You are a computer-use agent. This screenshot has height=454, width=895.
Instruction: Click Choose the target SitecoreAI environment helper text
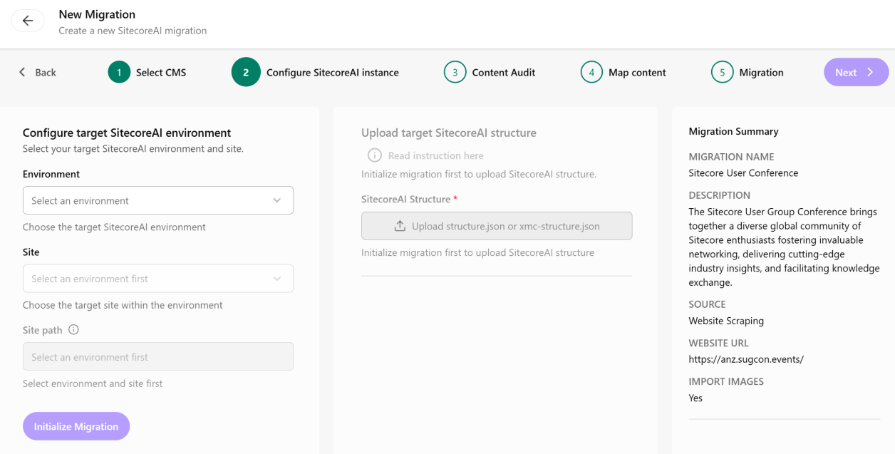pos(114,227)
